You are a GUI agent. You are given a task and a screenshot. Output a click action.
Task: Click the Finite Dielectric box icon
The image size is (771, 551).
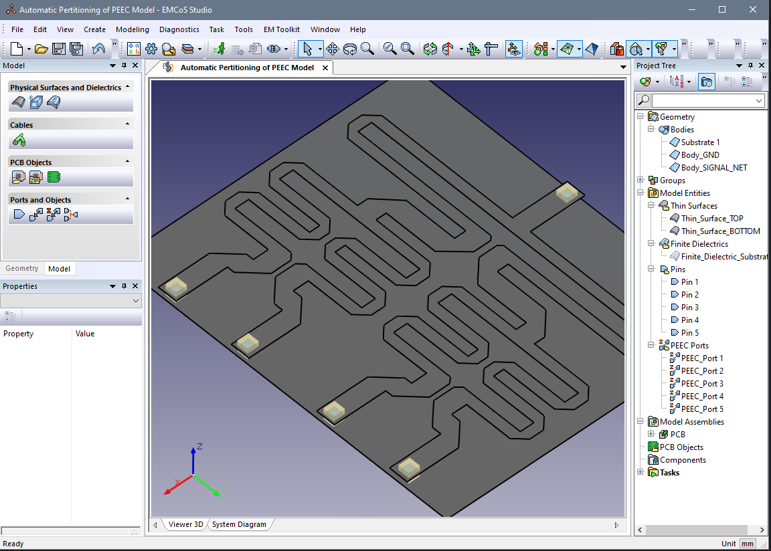(x=36, y=102)
